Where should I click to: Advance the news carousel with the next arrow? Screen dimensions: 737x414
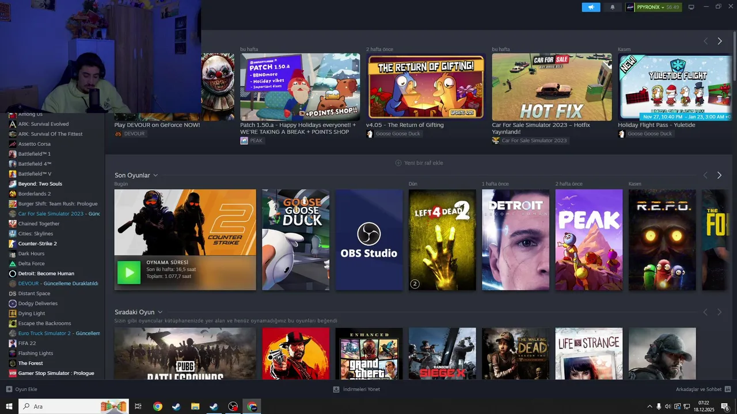point(720,41)
